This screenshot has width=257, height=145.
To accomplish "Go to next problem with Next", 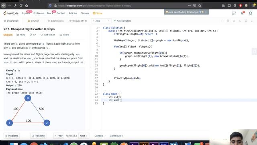I will pyautogui.click(x=84, y=136).
